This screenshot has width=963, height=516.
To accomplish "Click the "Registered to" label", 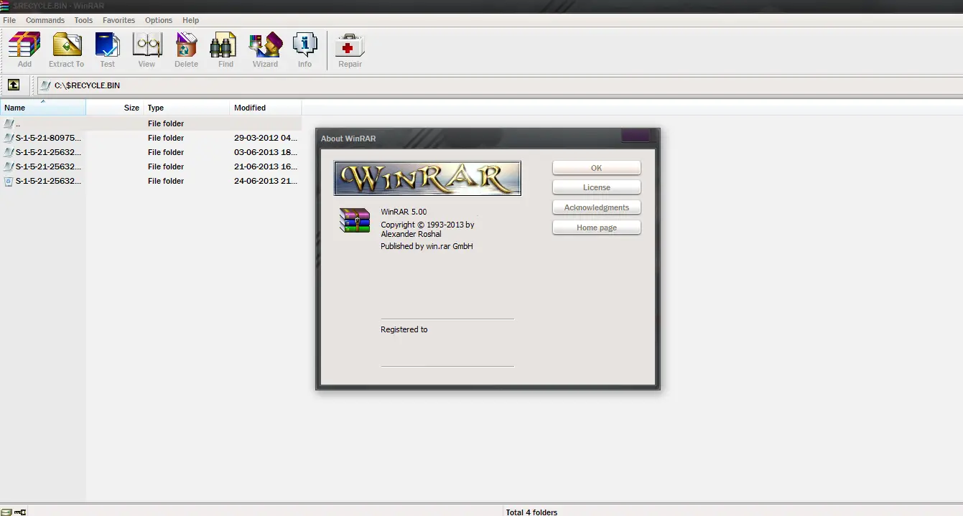I will click(x=404, y=329).
